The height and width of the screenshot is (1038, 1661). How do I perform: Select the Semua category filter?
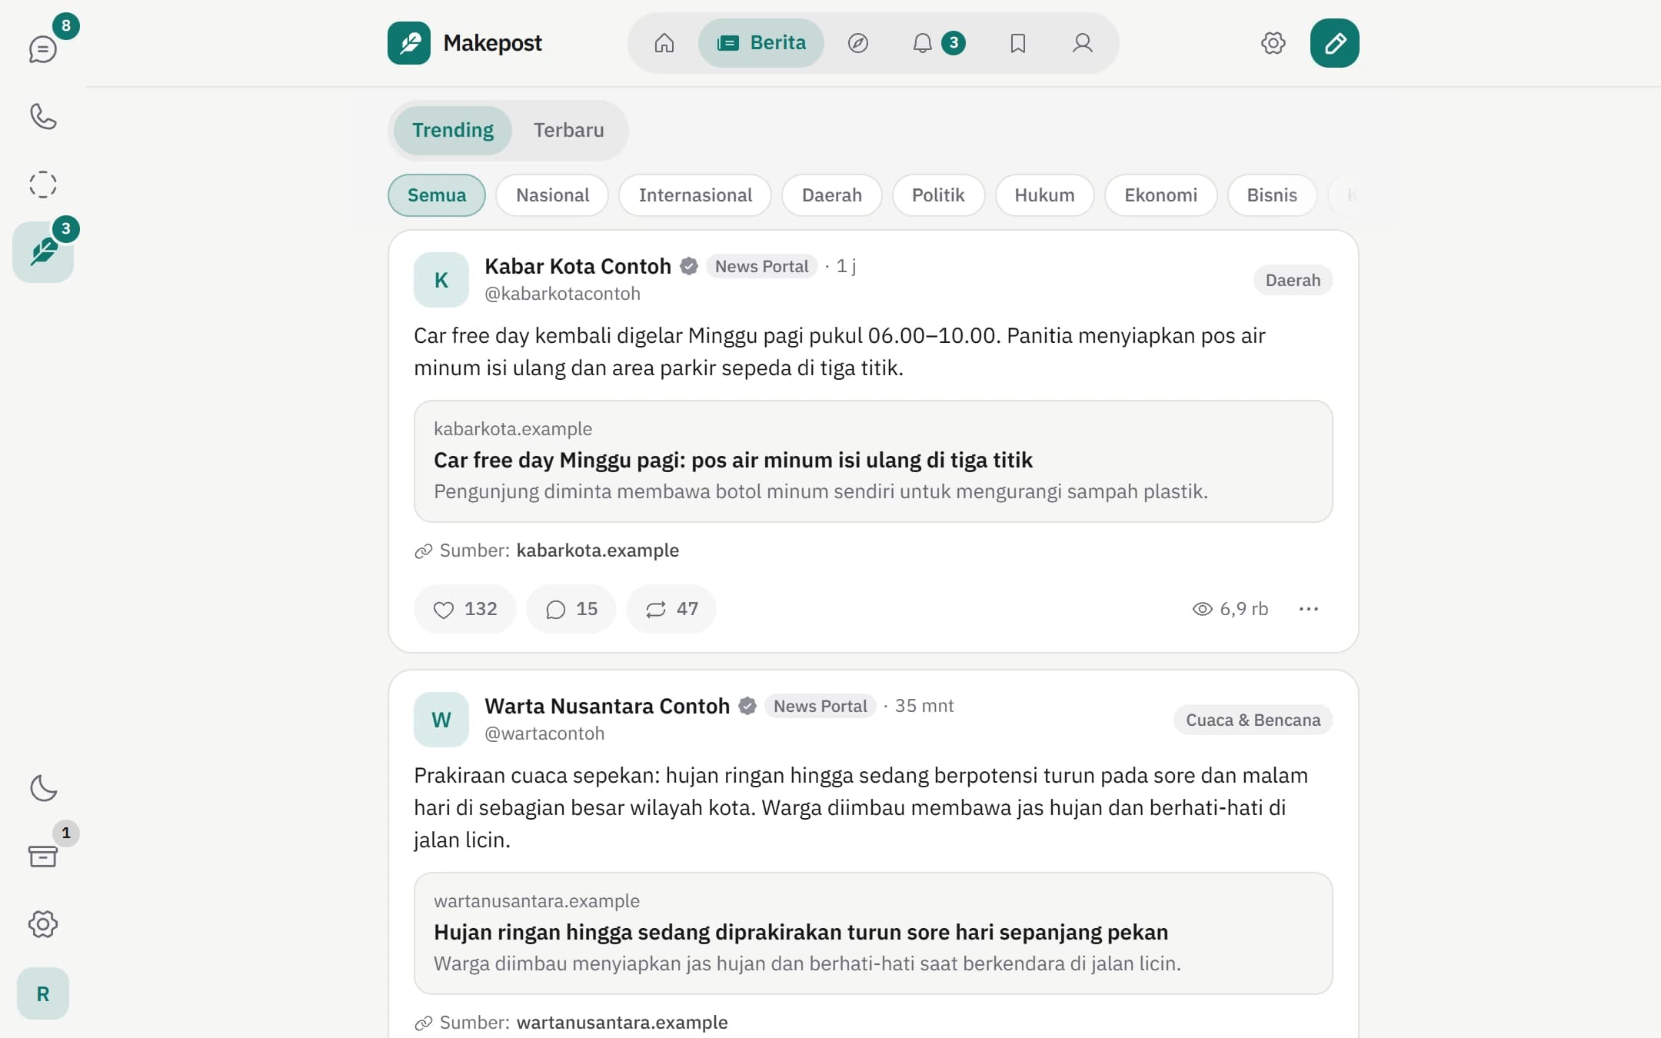(x=437, y=195)
